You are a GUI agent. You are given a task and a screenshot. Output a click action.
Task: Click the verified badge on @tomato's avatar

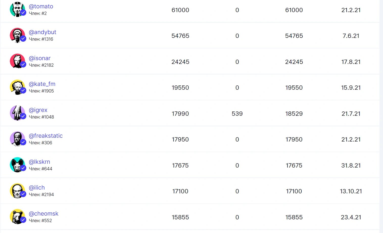pyautogui.click(x=23, y=13)
